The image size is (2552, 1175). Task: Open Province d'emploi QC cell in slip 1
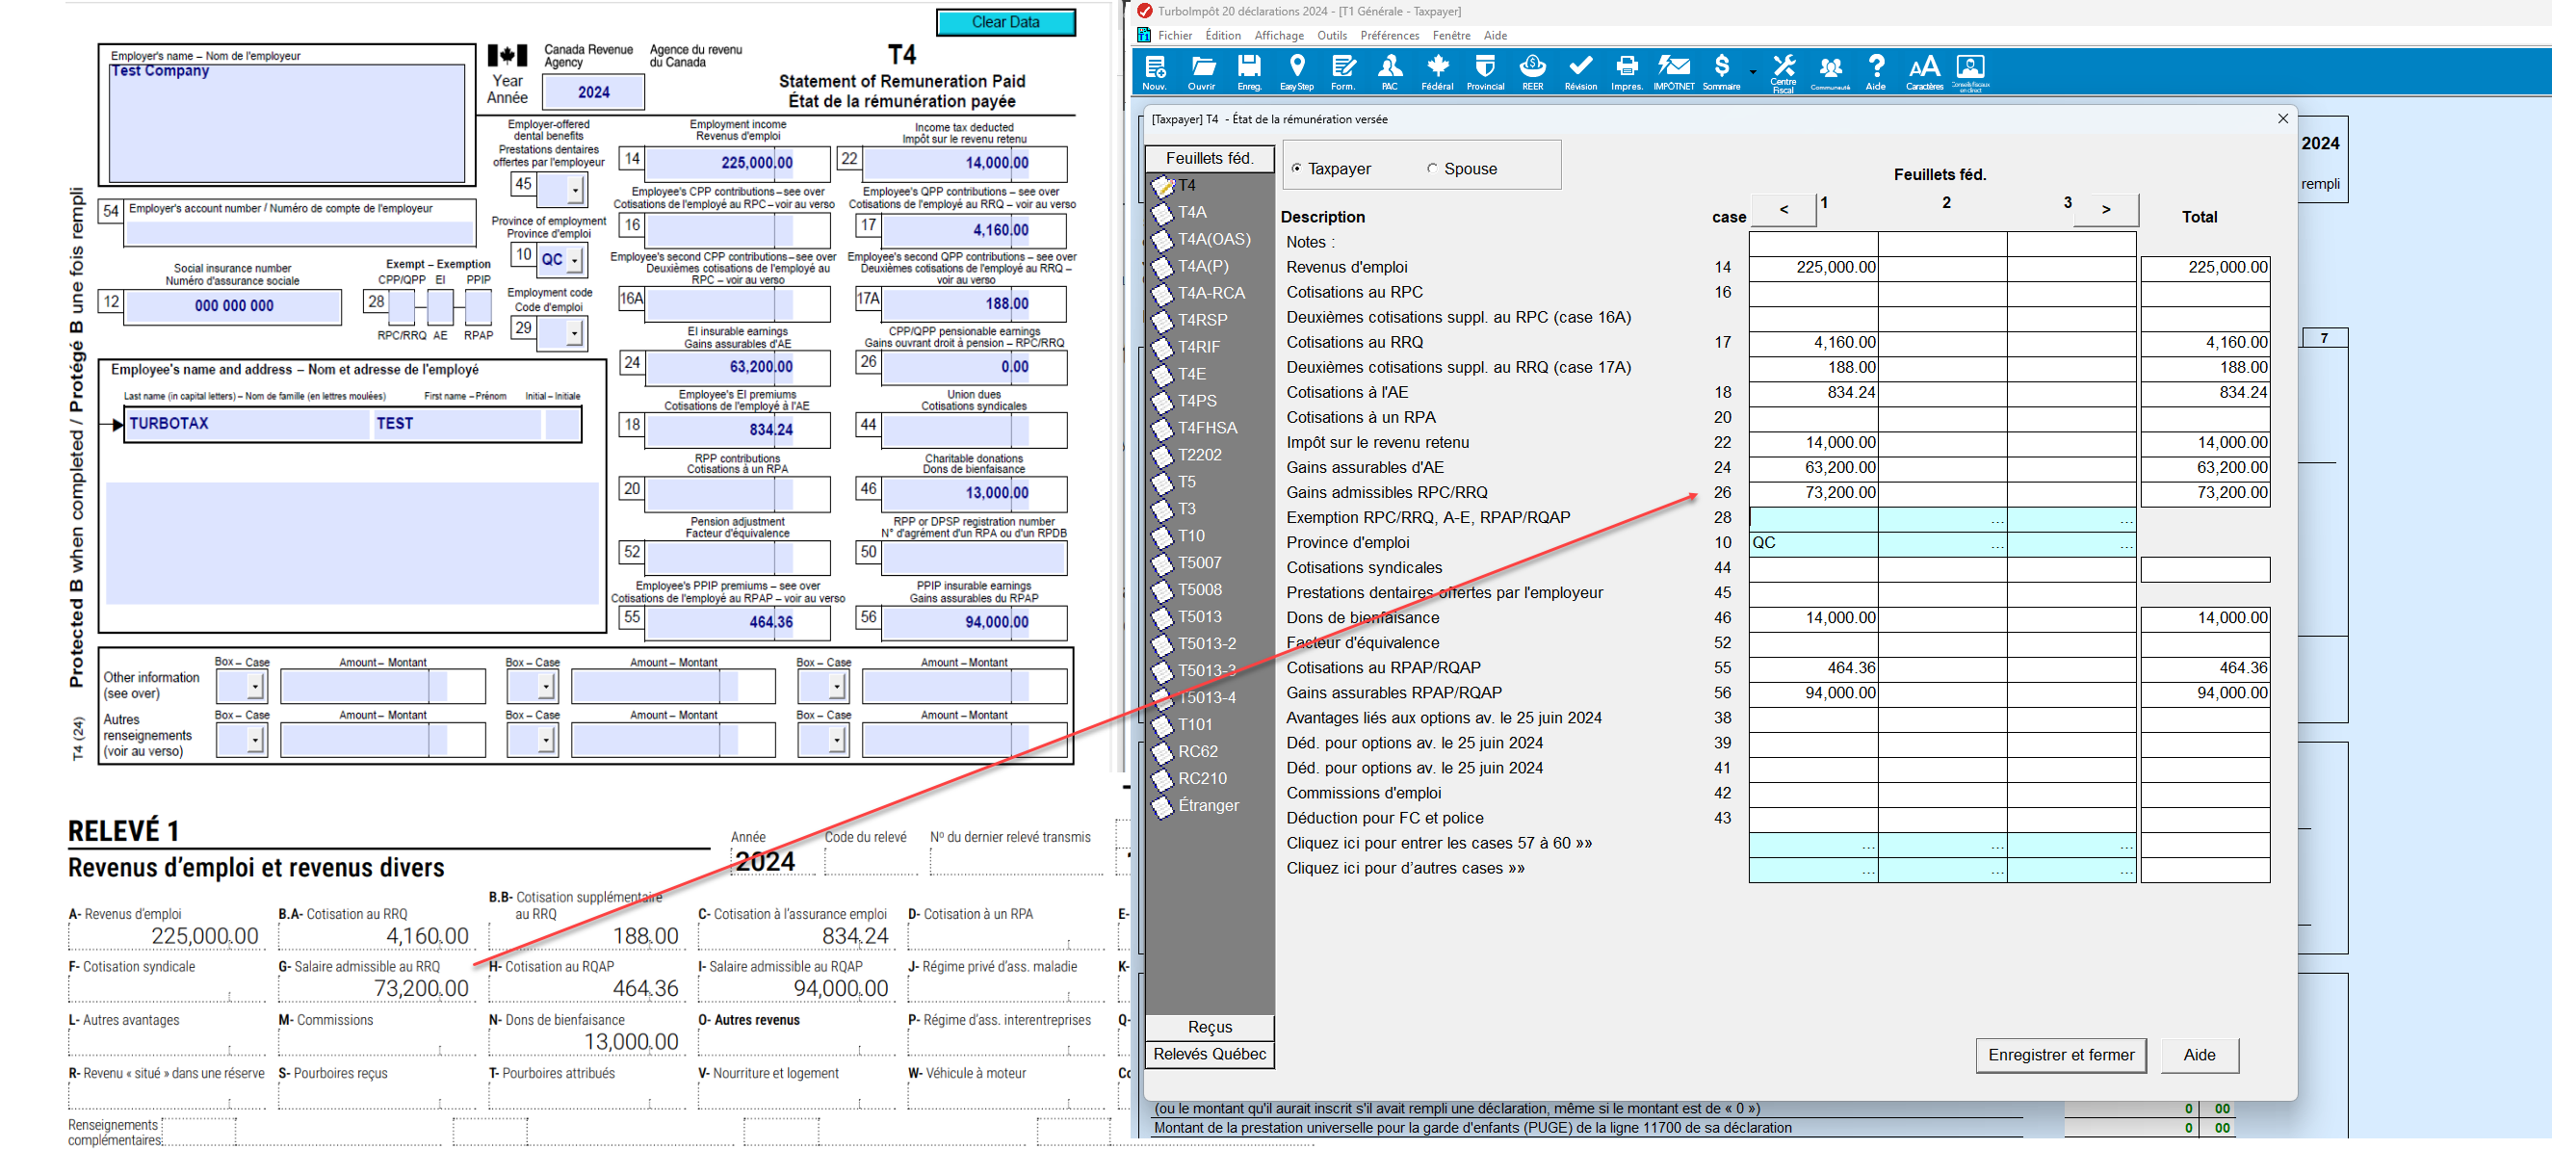tap(1813, 543)
